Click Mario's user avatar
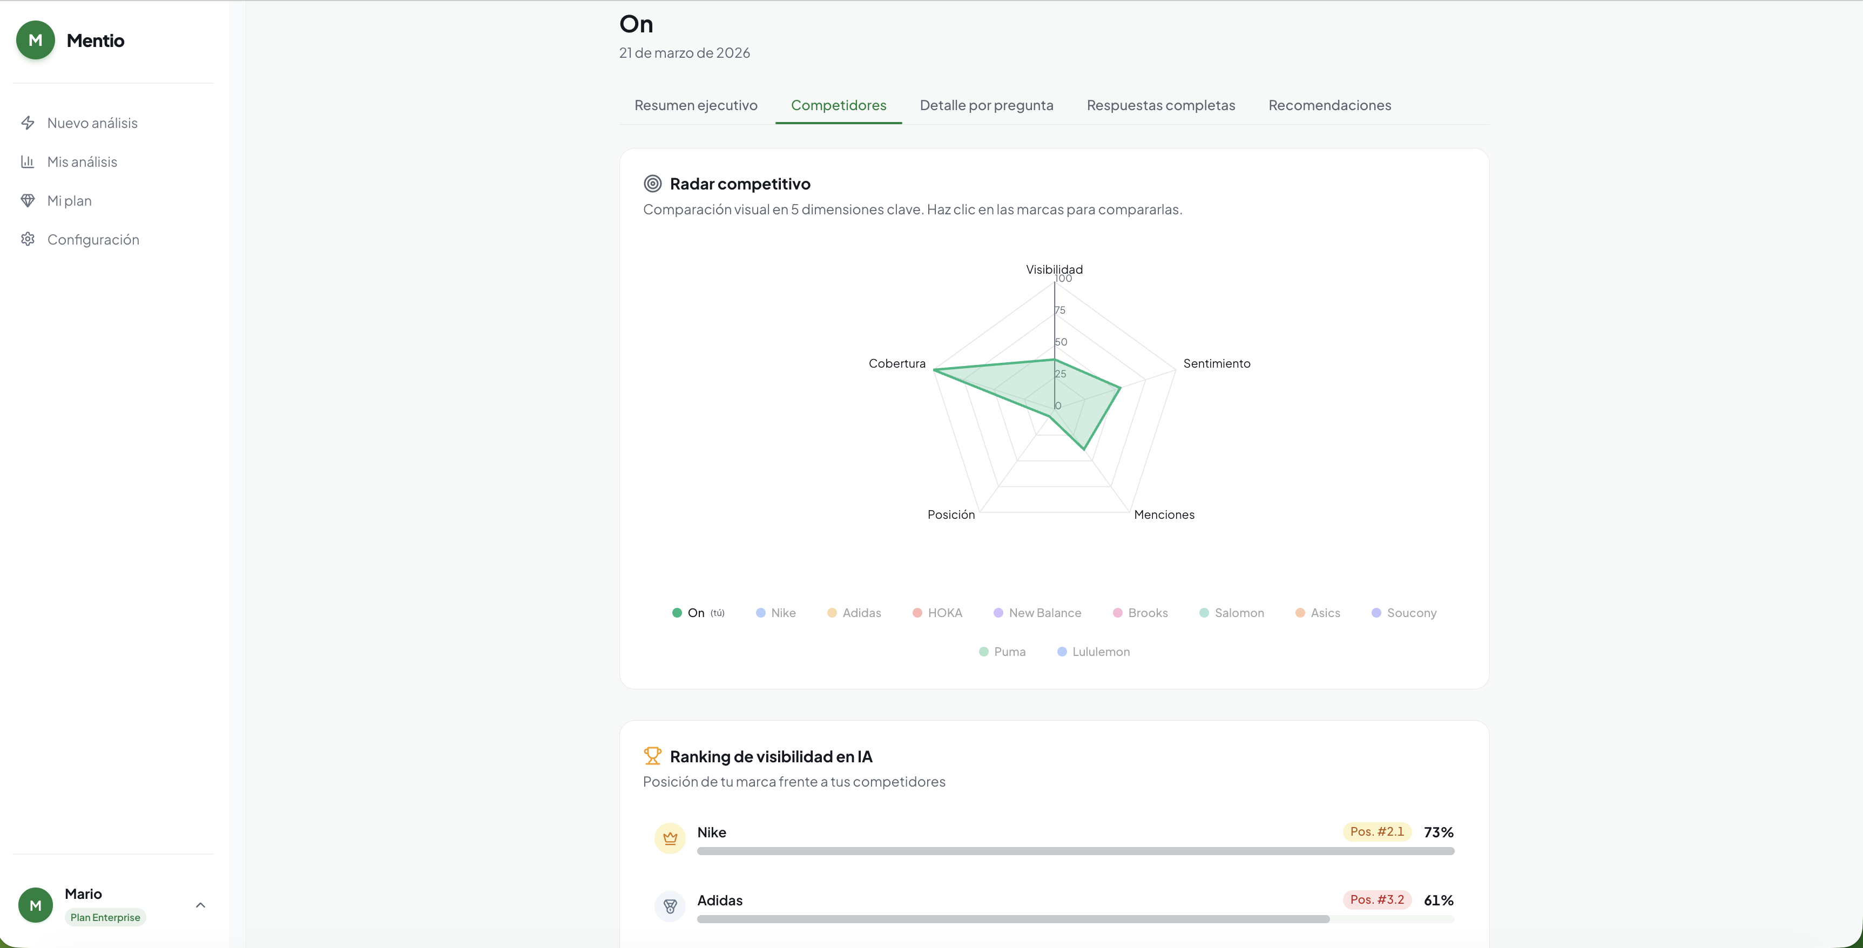This screenshot has width=1863, height=948. point(36,905)
